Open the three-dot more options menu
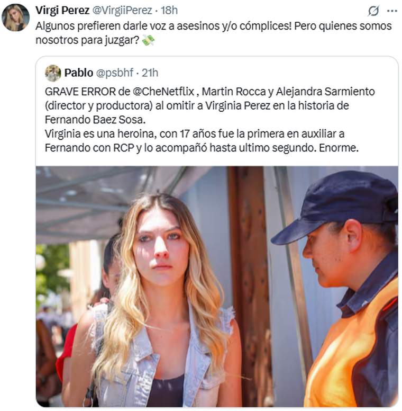 click(392, 11)
